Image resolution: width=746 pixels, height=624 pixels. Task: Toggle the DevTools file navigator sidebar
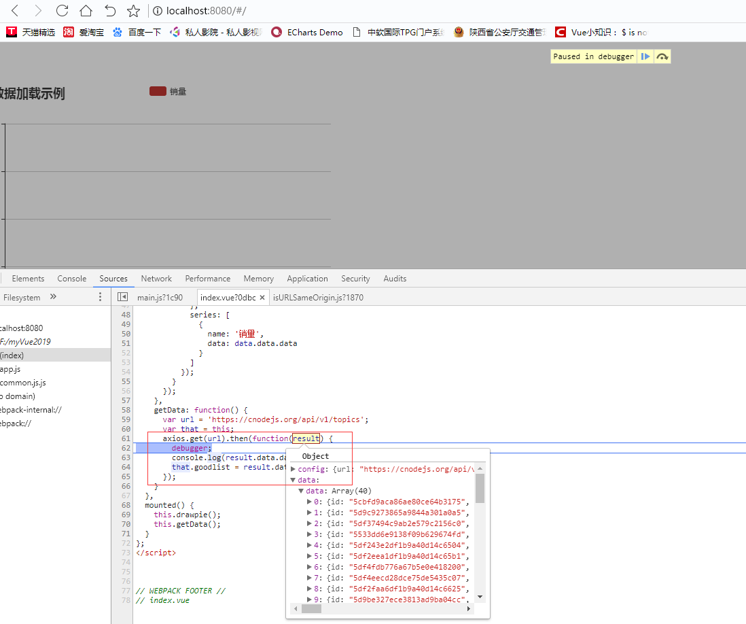[122, 297]
